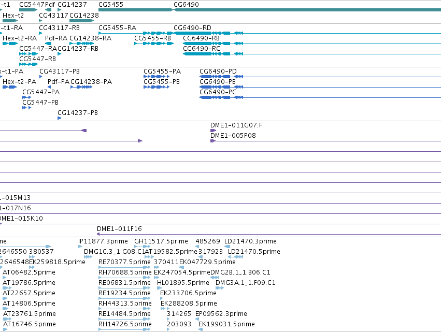This screenshot has width=441, height=332.
Task: Select transcript CG43117-RB label
Action: [60, 28]
